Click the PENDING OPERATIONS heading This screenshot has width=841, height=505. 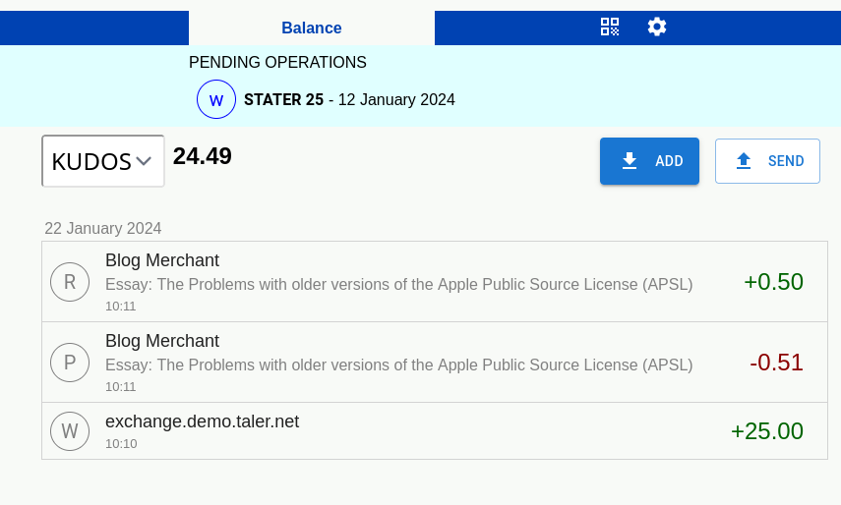(277, 63)
